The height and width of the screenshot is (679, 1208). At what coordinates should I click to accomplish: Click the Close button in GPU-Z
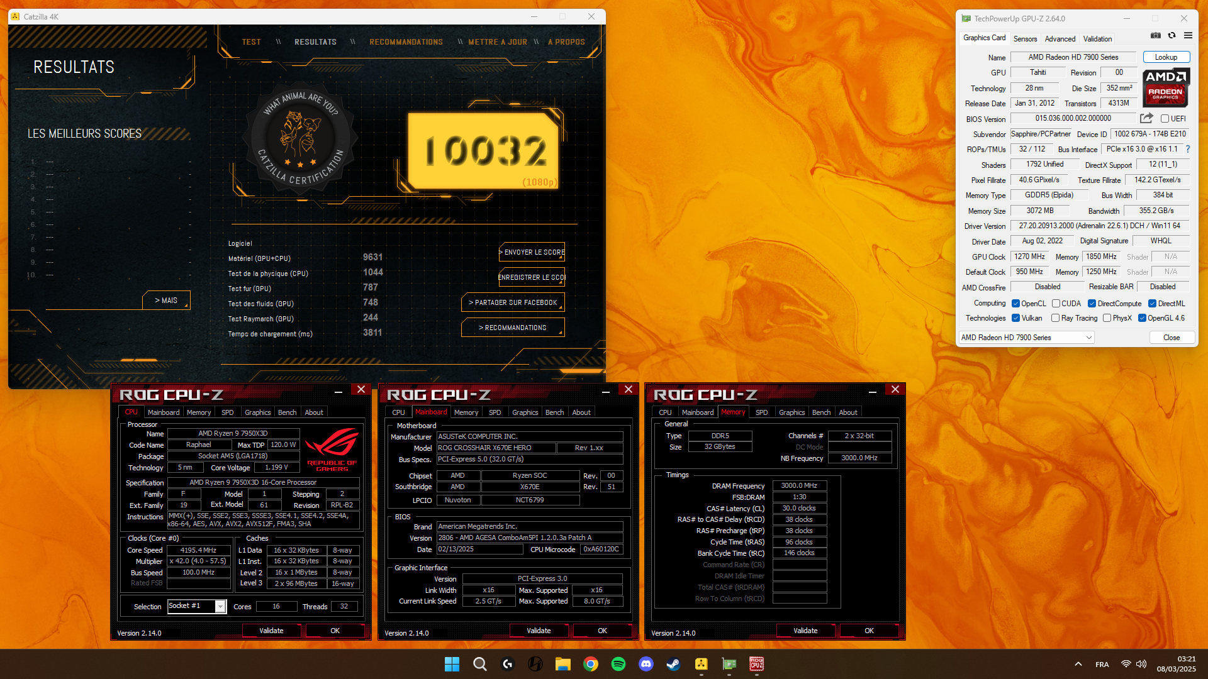coord(1172,338)
